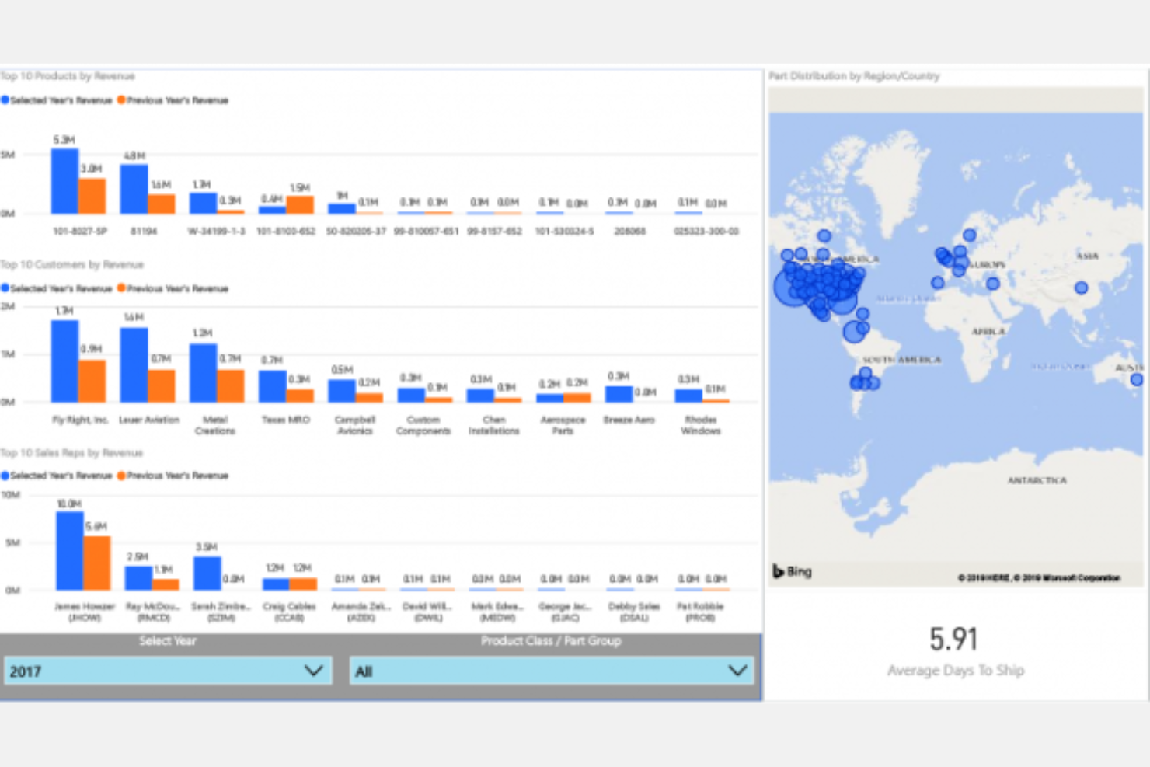Click the blue legend dot in Top 10 Products
Screen dimensions: 1150x767
click(5, 100)
